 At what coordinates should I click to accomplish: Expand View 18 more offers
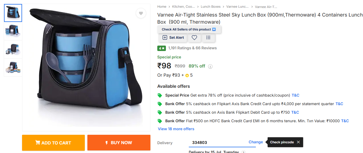click(176, 129)
